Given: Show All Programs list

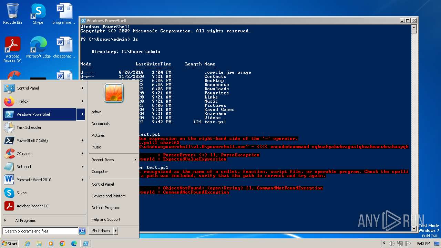Looking at the screenshot, I should [x=44, y=220].
